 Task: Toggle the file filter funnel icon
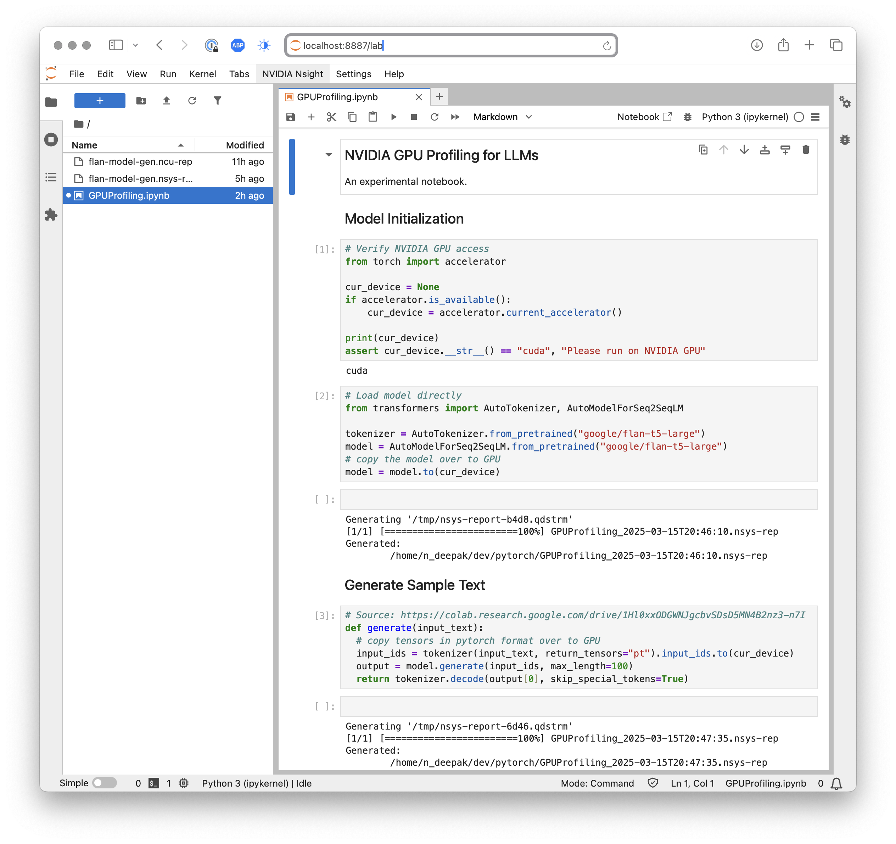tap(218, 101)
